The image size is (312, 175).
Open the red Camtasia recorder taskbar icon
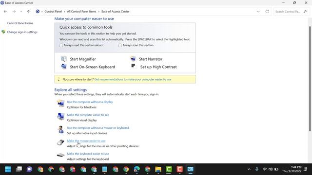click(179, 169)
